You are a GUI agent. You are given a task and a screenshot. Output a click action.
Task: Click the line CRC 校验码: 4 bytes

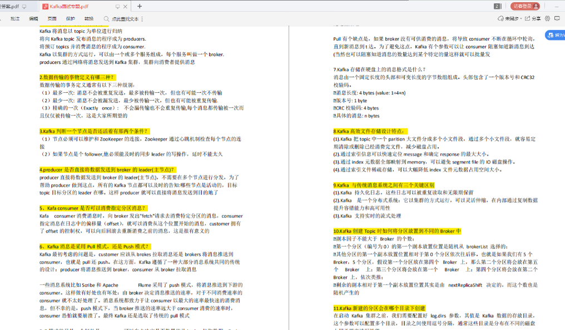pyautogui.click(x=356, y=108)
